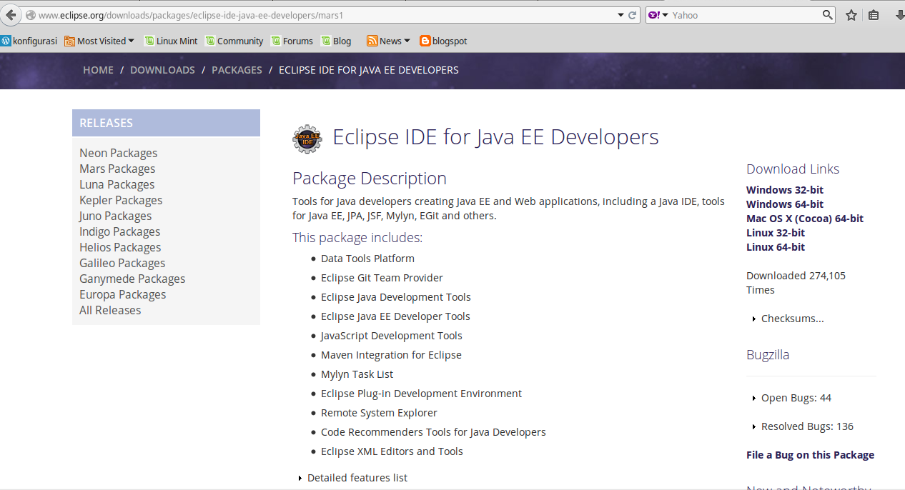Go to PACKAGES breadcrumb
Viewport: 905px width, 490px height.
coord(237,70)
